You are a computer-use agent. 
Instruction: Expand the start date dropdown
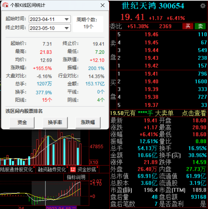tap(66, 19)
